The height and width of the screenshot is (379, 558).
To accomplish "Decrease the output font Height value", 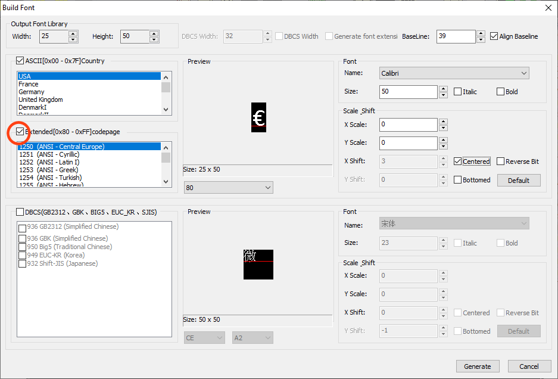I will click(x=154, y=39).
